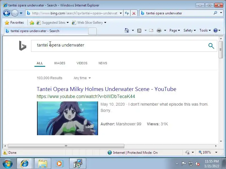Viewport: 226px width, 169px height.
Task: Expand the Home button dropdown arrow
Action: tap(133, 30)
